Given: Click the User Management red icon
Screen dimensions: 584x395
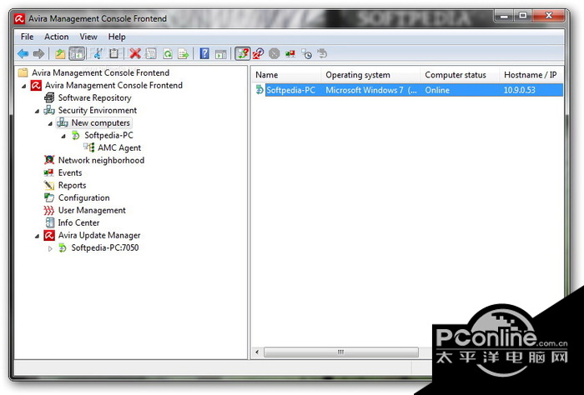Looking at the screenshot, I should pyautogui.click(x=48, y=210).
